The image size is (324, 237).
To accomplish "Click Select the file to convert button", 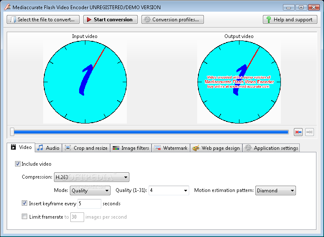I will (x=43, y=20).
